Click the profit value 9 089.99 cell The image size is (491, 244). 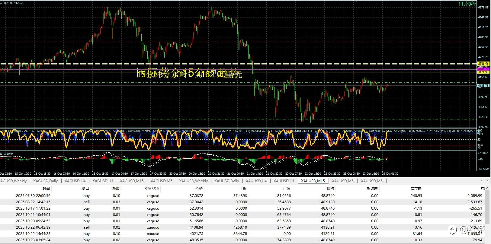pyautogui.click(x=475, y=195)
